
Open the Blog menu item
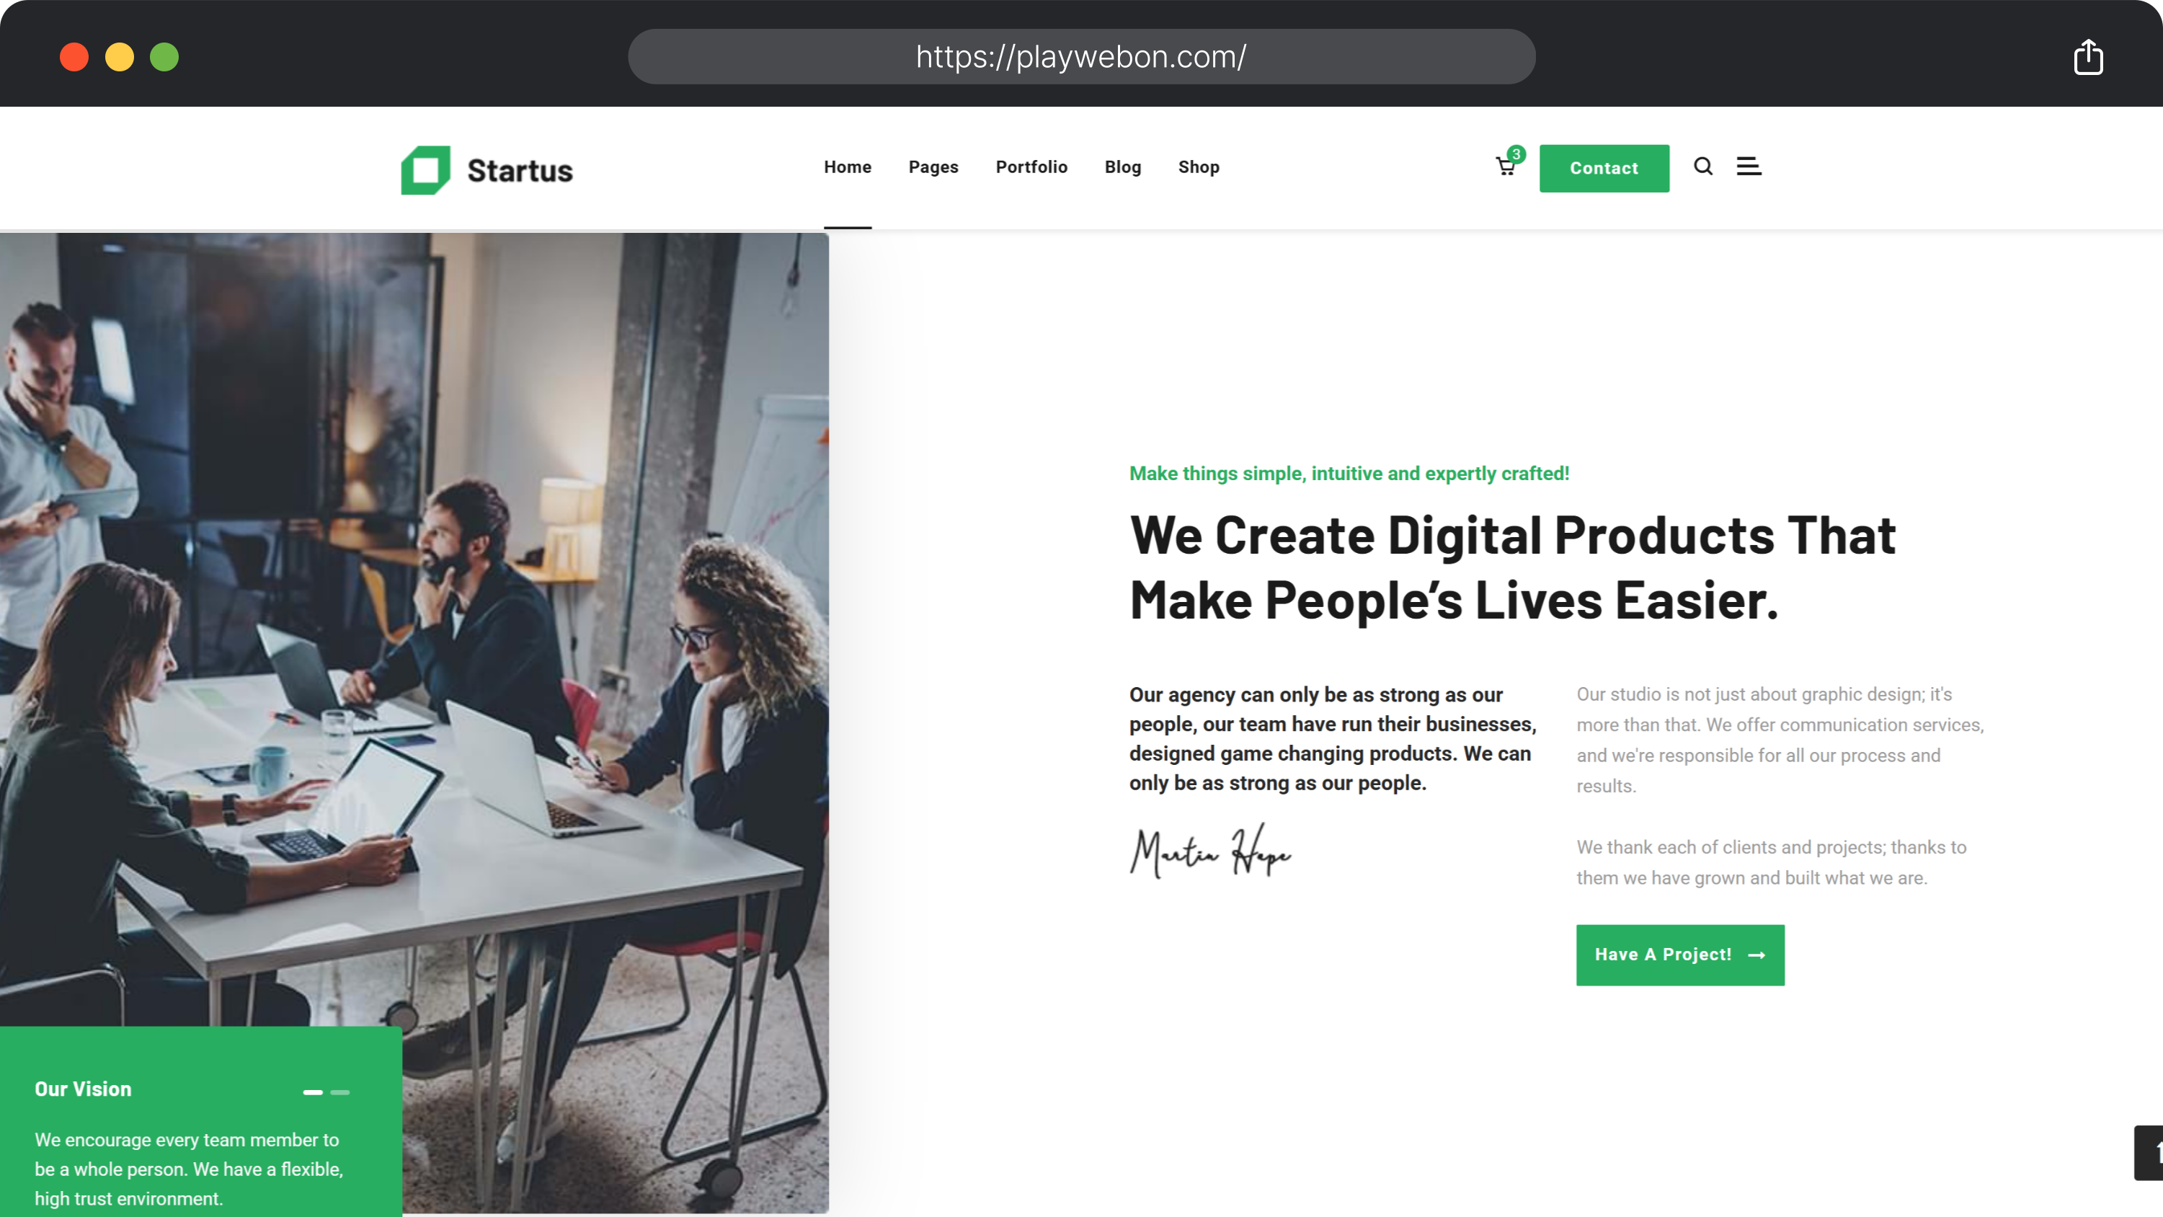[x=1123, y=167]
